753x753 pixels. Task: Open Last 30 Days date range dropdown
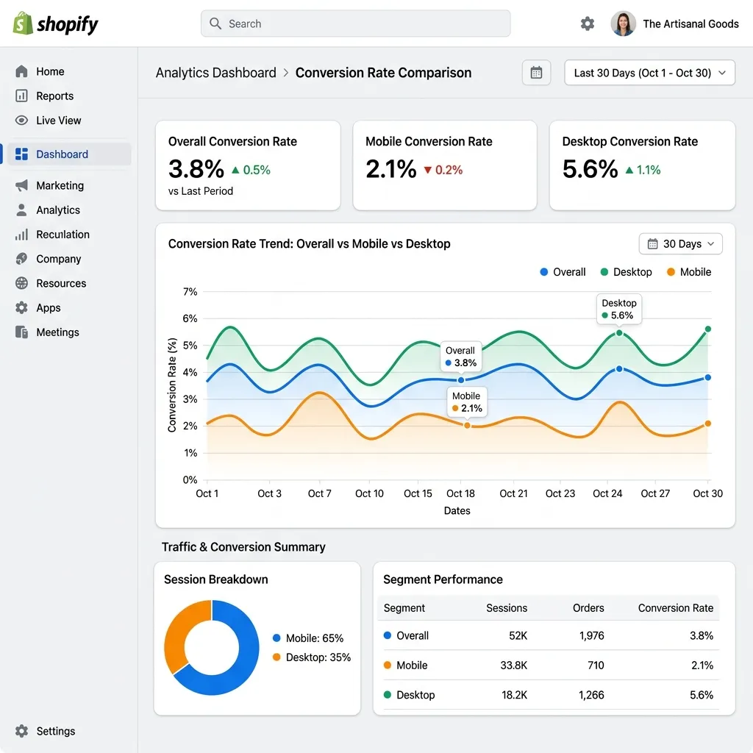coord(649,73)
